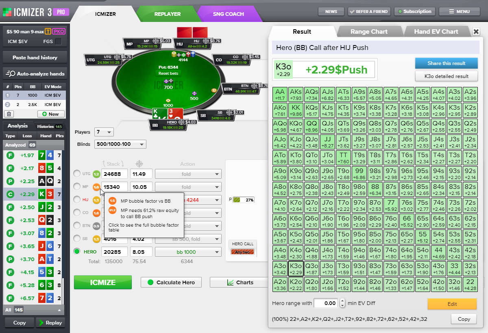The image size is (488, 333).
Task: Click the min EV Diff input field
Action: click(x=326, y=303)
